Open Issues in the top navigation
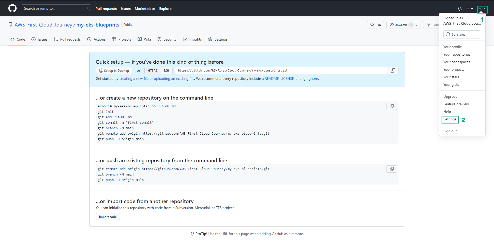Image resolution: width=494 pixels, height=247 pixels. (x=126, y=9)
